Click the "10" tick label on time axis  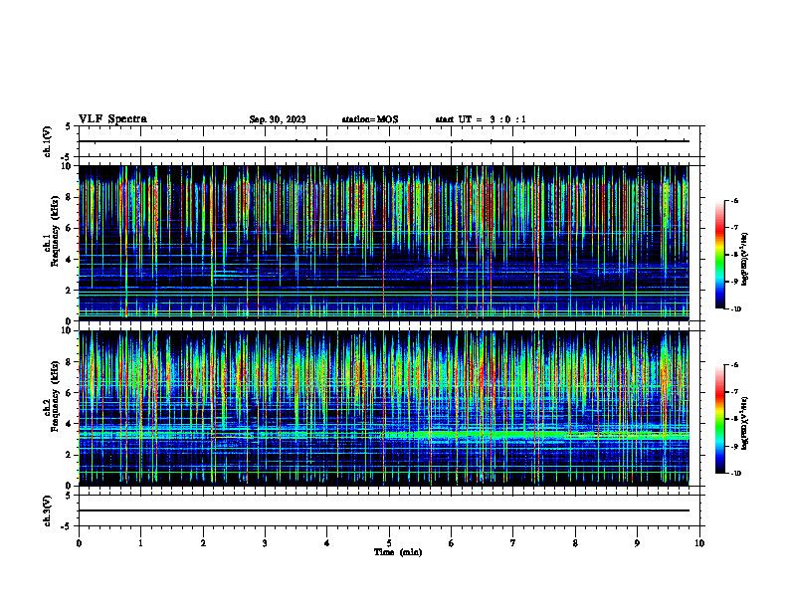tap(699, 543)
